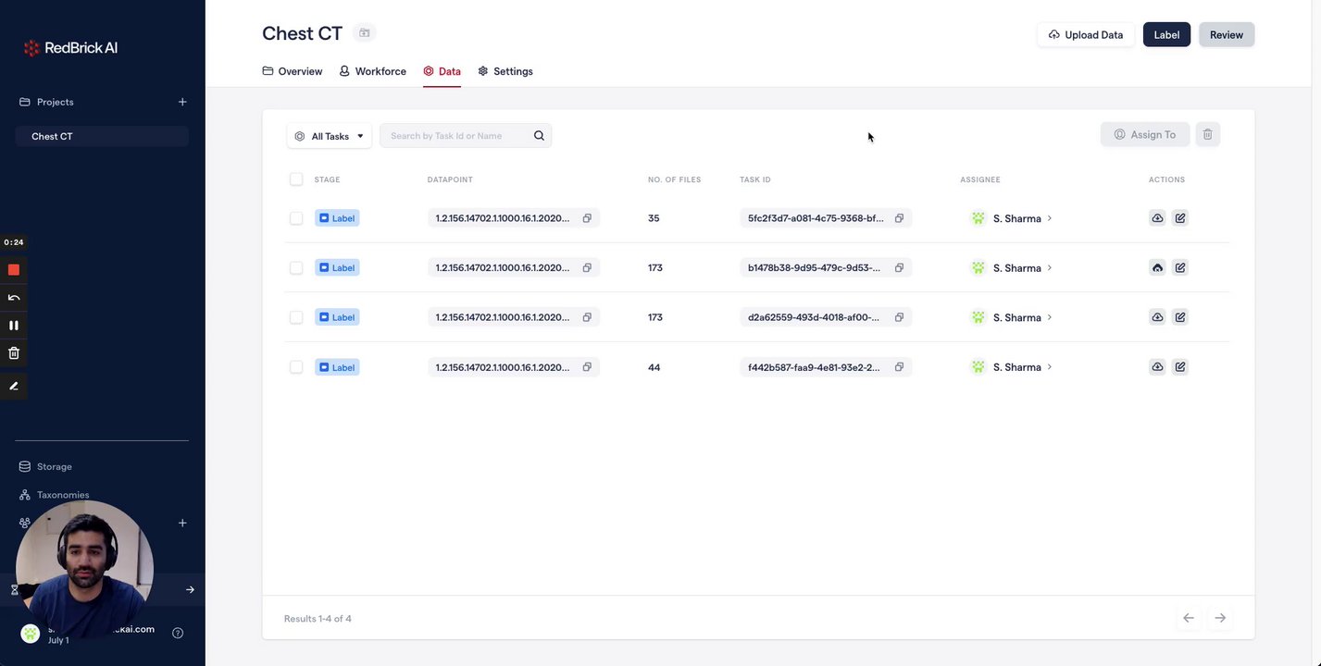Click the Label button at top right

(x=1166, y=35)
